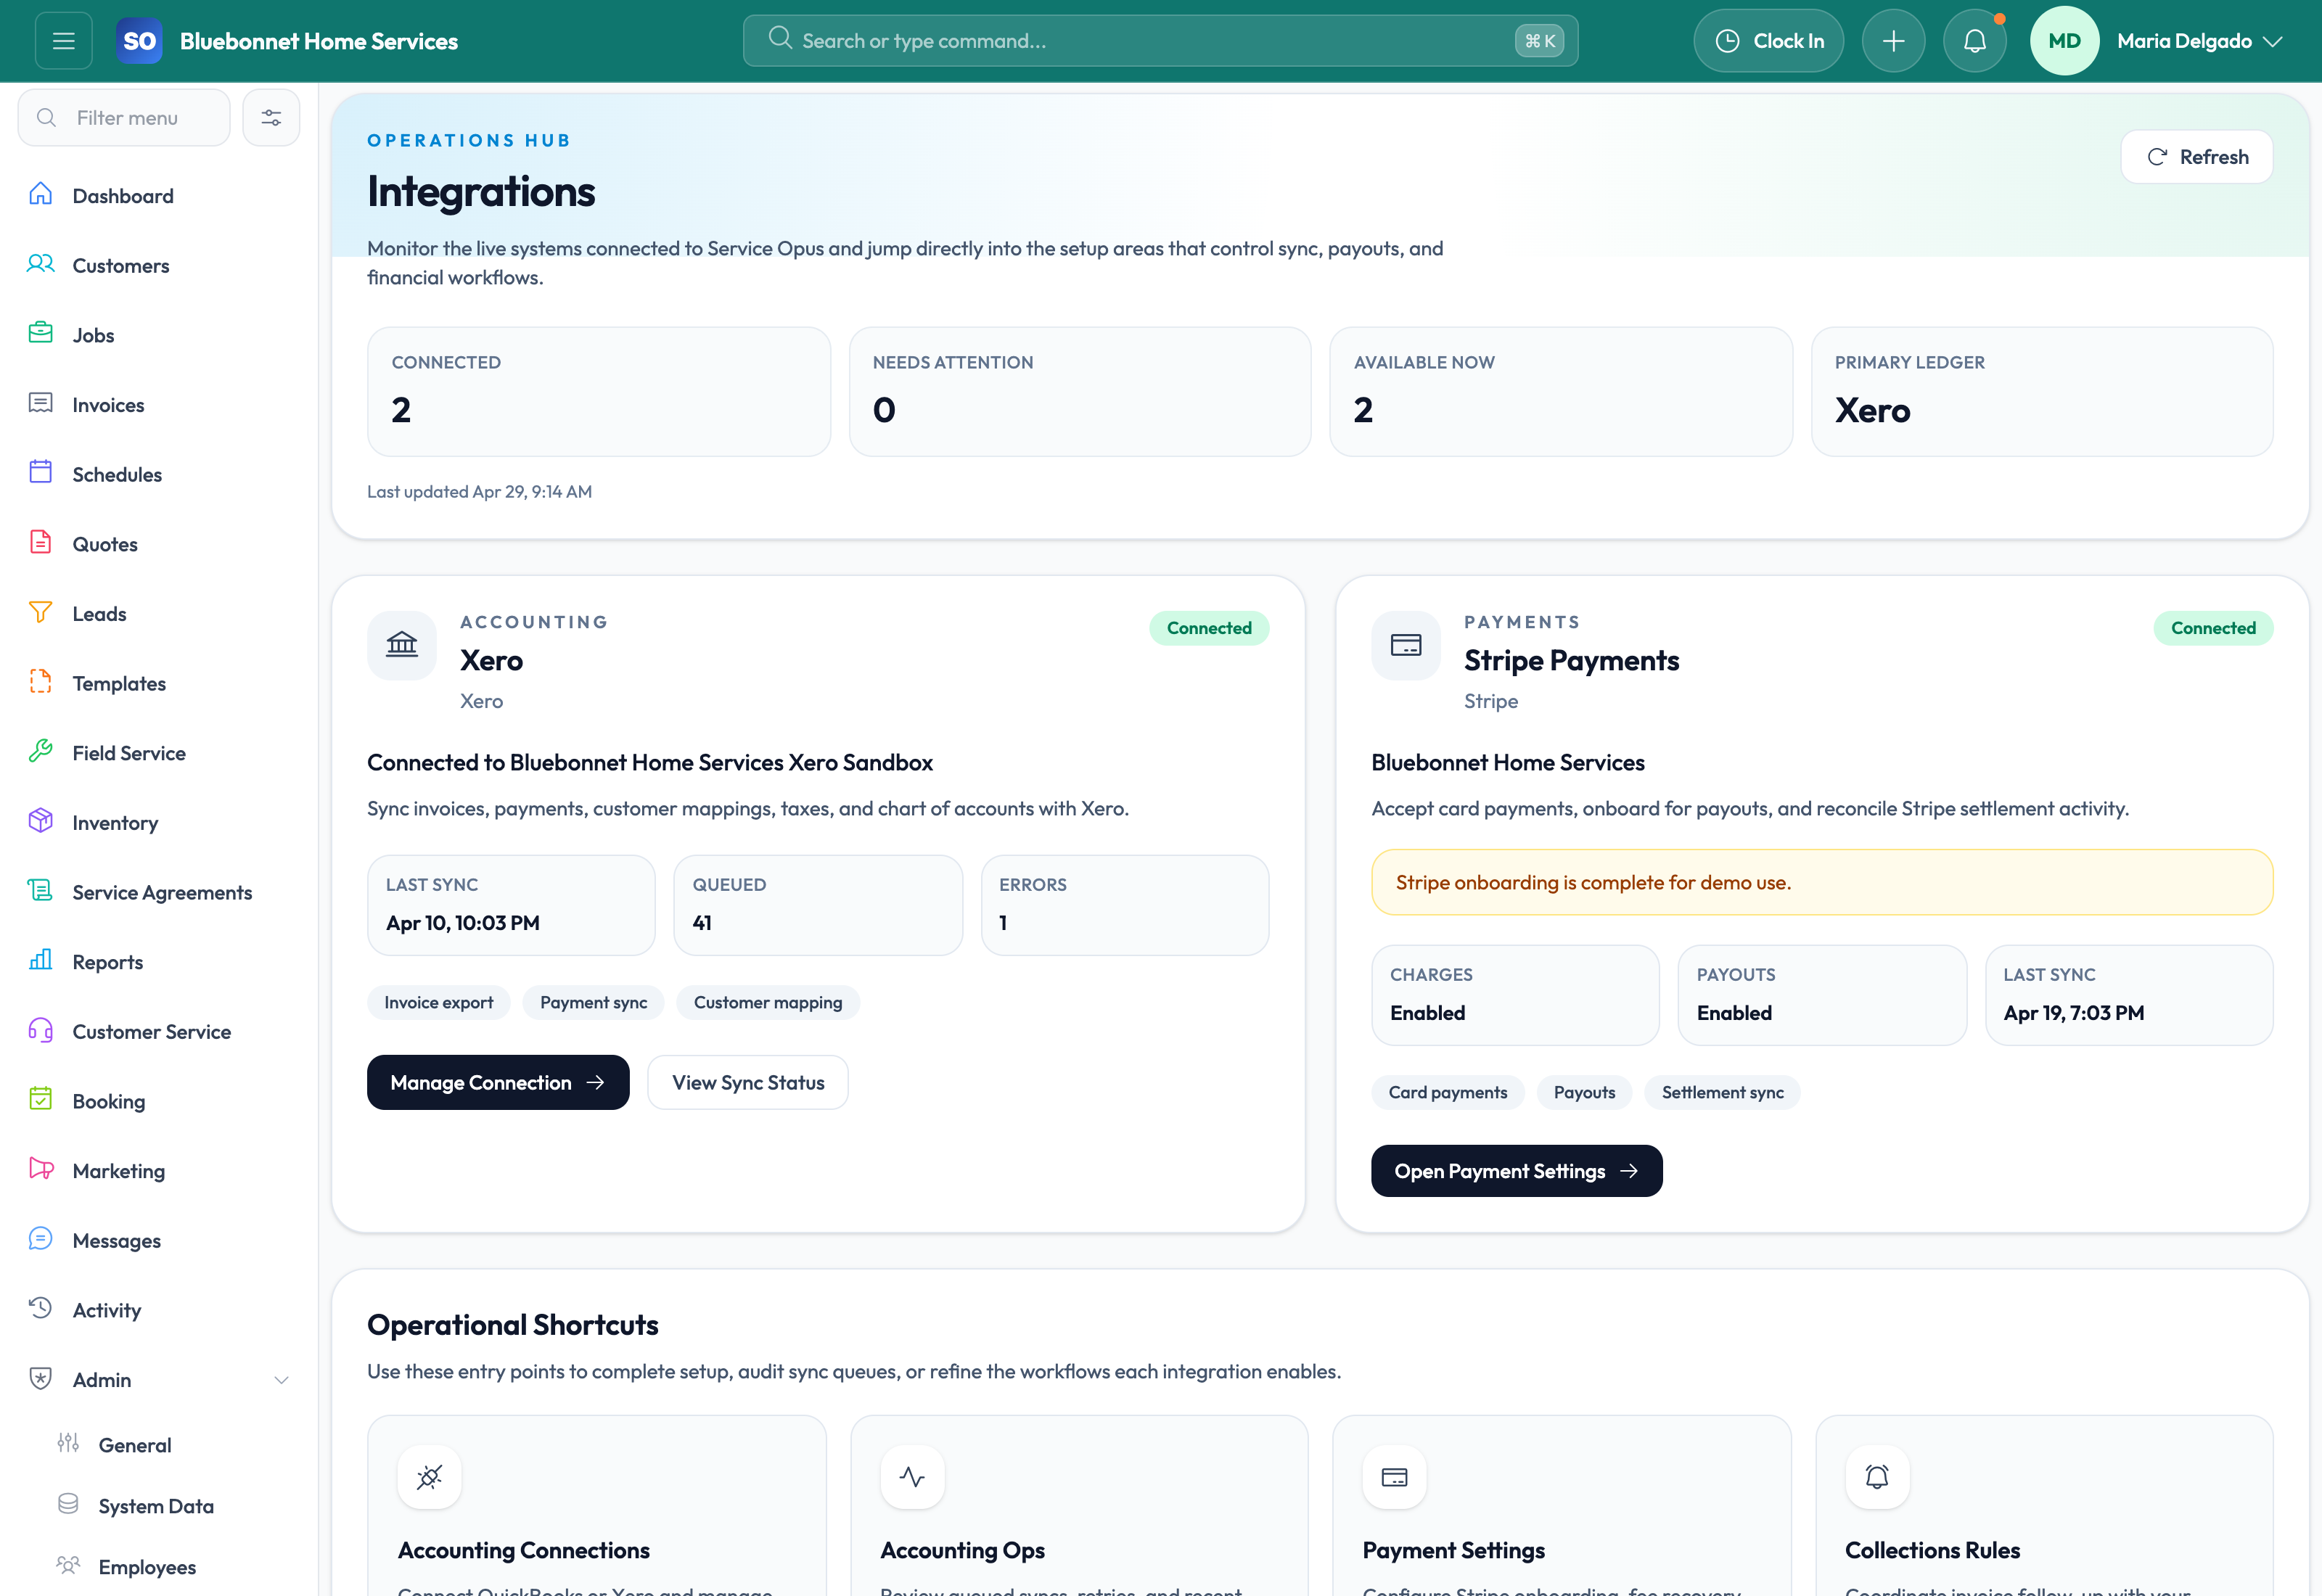Click the Customer Service headset icon
Viewport: 2322px width, 1596px height.
click(41, 1030)
